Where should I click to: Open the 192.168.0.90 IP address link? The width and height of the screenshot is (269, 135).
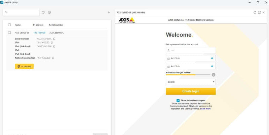39,32
